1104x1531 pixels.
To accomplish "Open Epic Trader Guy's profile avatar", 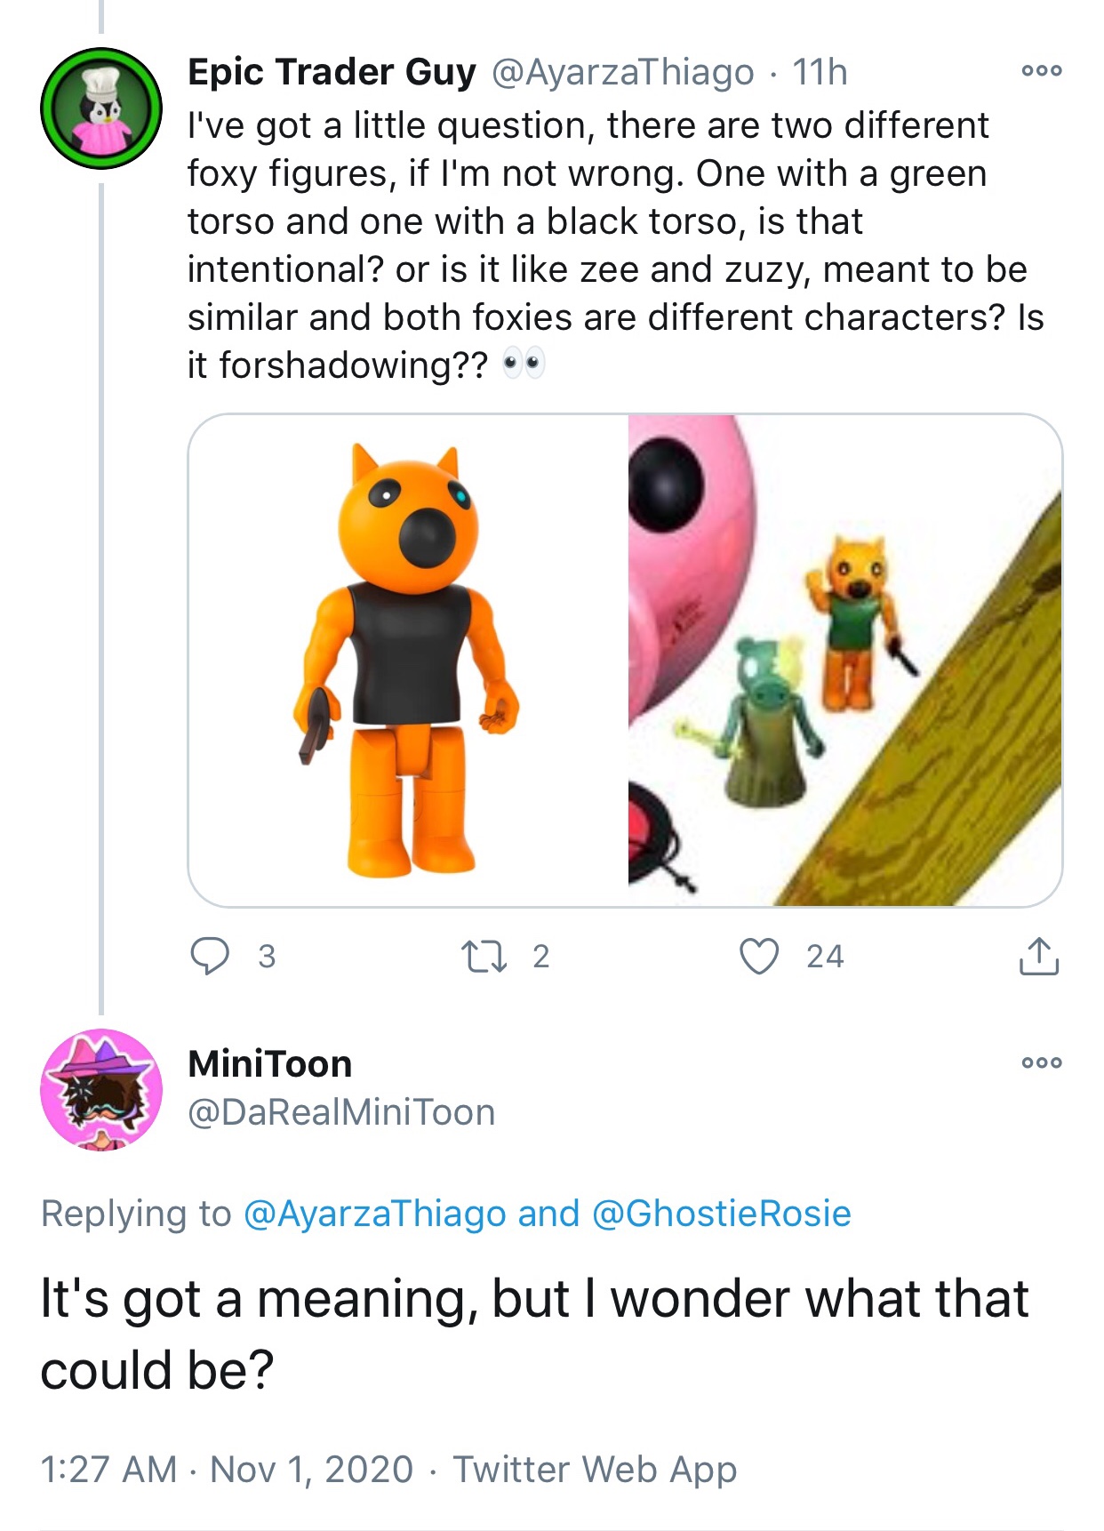I will [101, 108].
